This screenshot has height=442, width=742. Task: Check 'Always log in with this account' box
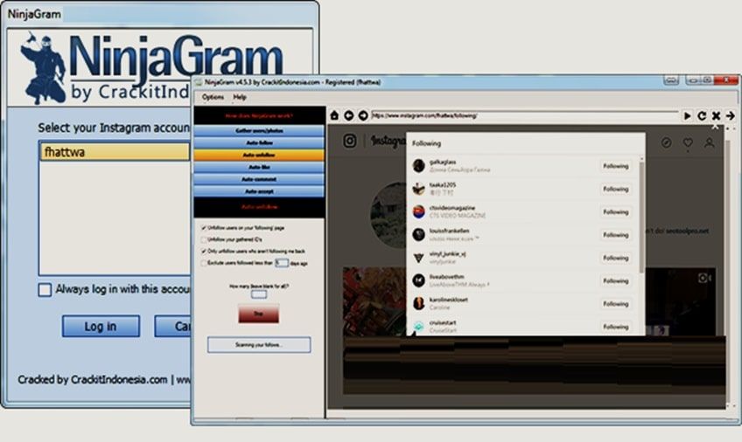(x=45, y=289)
